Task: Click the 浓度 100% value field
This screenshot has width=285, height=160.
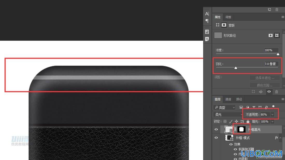Action: 271,50
